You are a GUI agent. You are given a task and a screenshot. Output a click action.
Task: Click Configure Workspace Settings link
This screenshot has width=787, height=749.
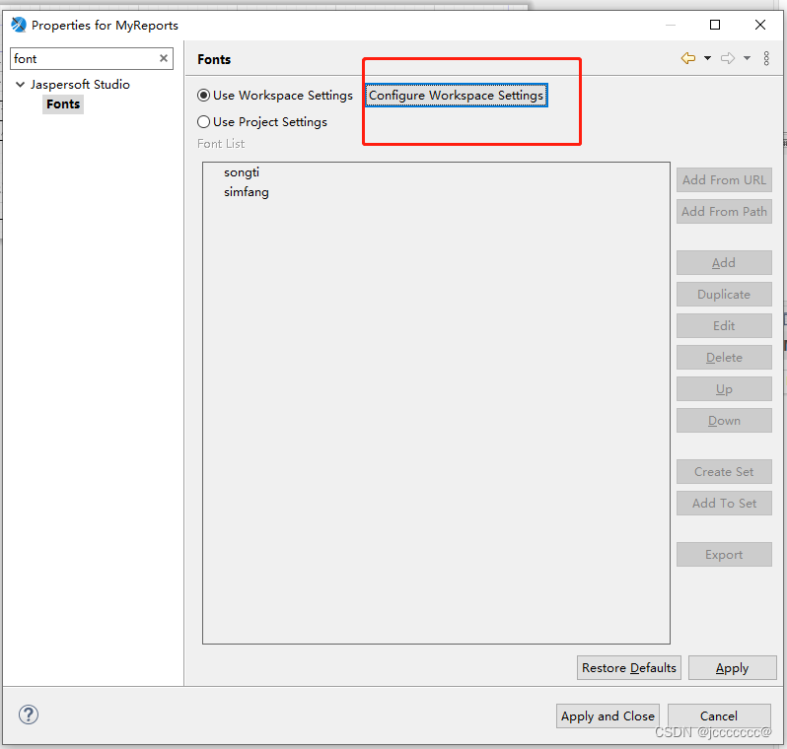pyautogui.click(x=456, y=96)
